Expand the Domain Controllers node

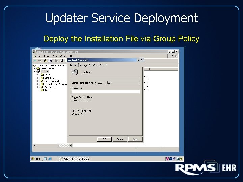point(38,81)
